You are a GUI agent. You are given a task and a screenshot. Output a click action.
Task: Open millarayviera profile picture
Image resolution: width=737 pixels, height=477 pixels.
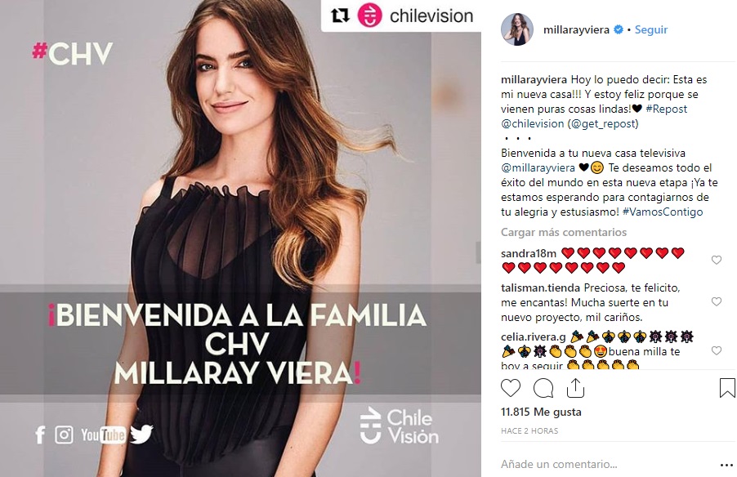(x=517, y=29)
